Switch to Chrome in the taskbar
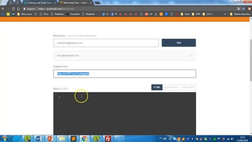Screen dimensions: 252x142 [84, 138]
